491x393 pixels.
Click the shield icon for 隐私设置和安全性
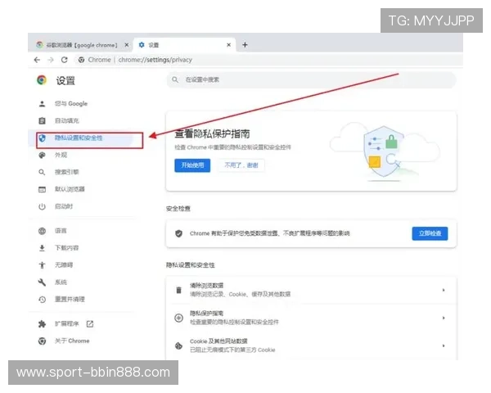click(42, 138)
